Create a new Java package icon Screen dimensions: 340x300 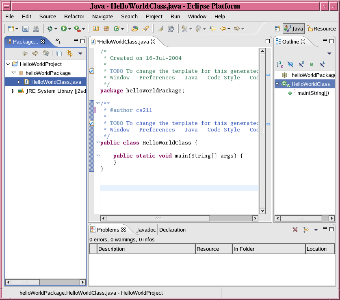106,28
